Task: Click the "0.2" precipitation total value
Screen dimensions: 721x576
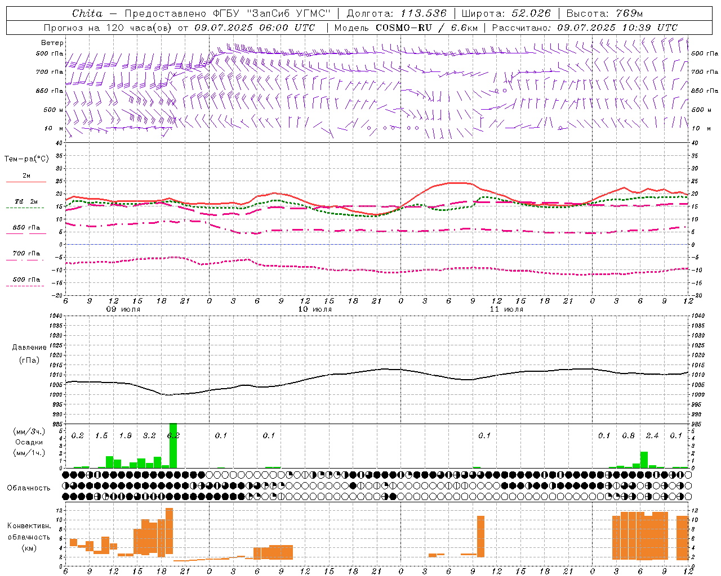Action: (78, 436)
